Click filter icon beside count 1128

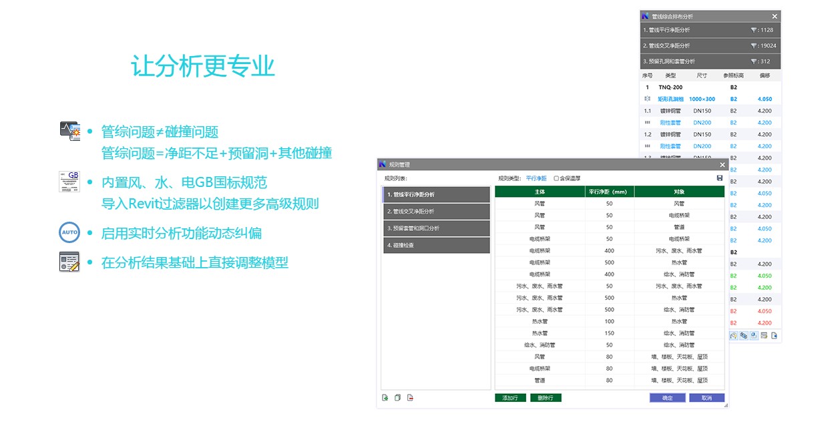click(754, 30)
